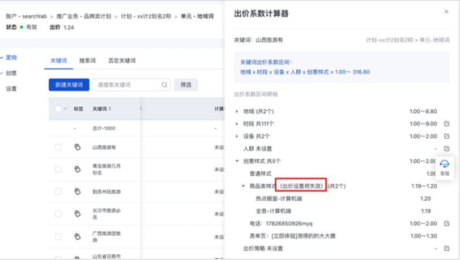
Task: Tick the select-all header checkbox
Action: tap(58, 109)
